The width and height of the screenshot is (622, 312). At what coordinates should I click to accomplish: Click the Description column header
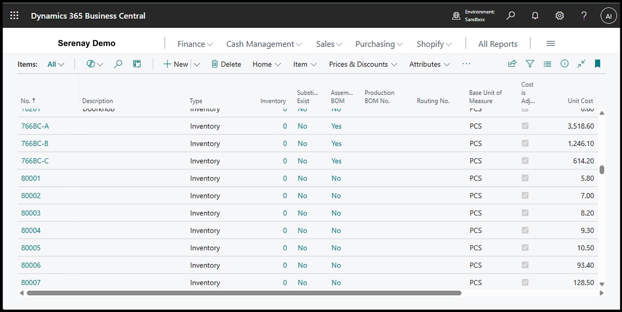(97, 101)
